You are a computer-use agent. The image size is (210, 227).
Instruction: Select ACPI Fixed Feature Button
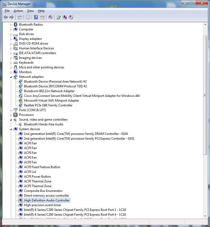click(42, 167)
